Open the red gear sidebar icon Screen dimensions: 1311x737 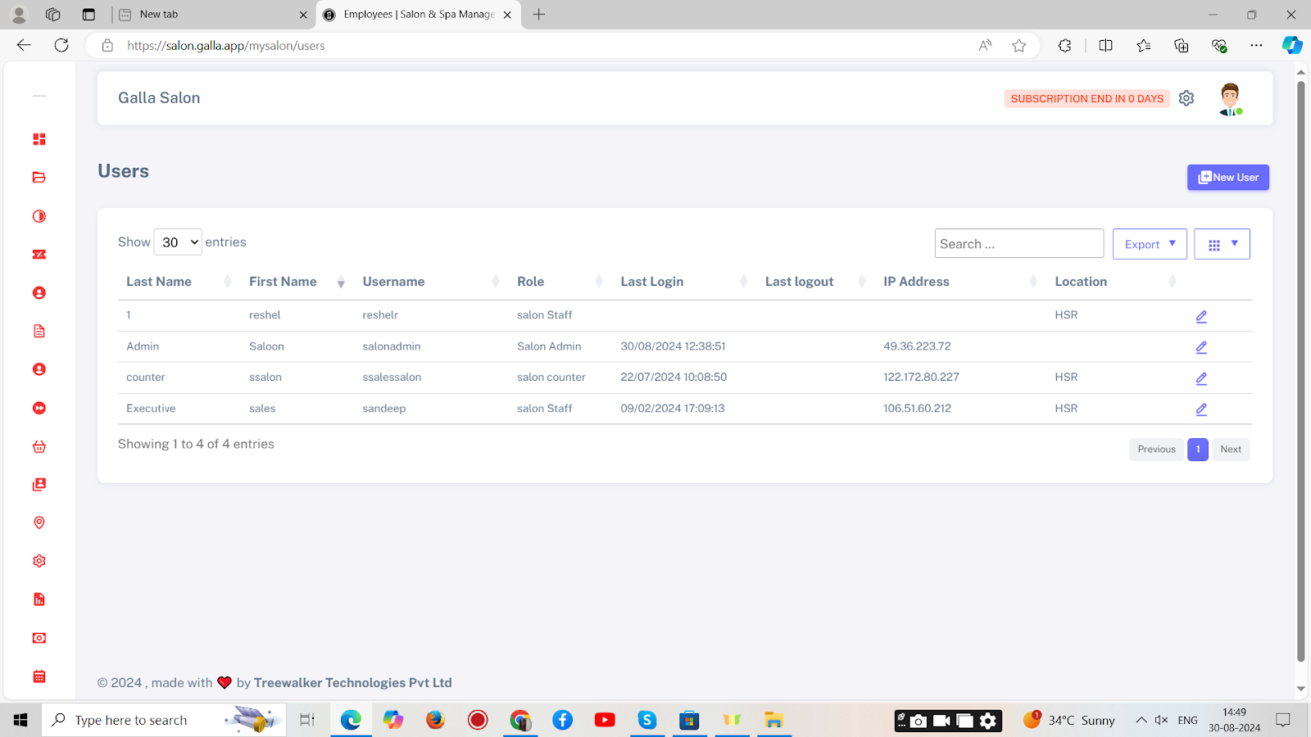click(x=39, y=561)
